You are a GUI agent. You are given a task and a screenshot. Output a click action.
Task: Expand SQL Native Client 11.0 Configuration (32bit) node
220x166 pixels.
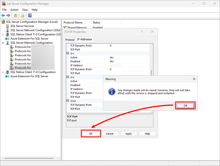(3, 35)
